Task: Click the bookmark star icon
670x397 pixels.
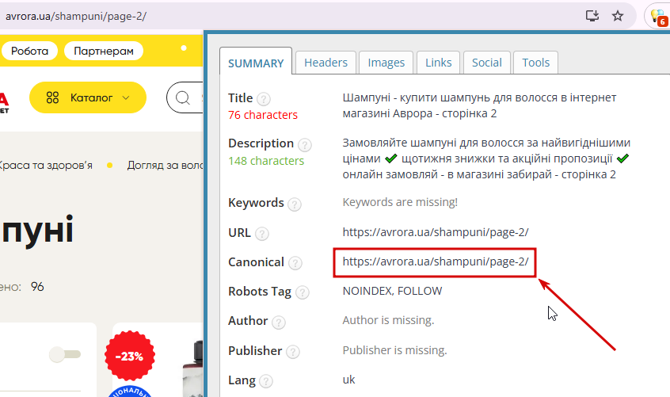Action: pos(618,16)
